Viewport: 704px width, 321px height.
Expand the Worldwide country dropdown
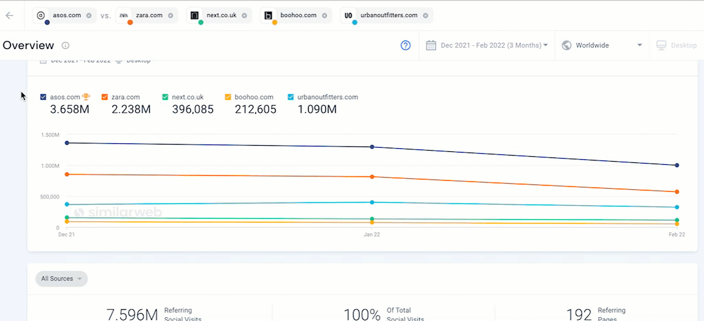(602, 45)
